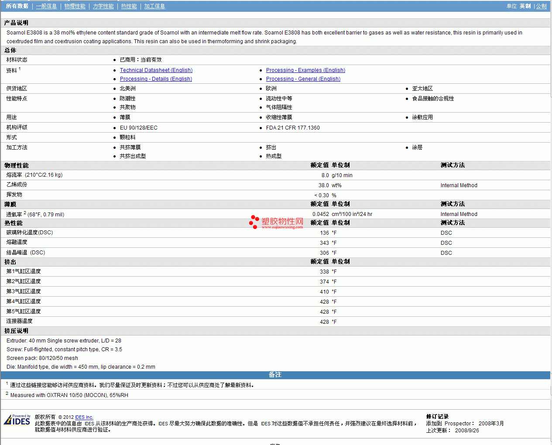552x445 pixels.
Task: Select the 亚太地区 region entry
Action: 422,89
